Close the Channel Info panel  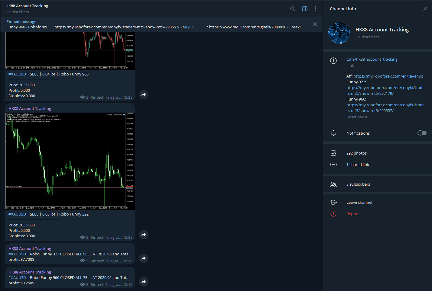[x=425, y=9]
